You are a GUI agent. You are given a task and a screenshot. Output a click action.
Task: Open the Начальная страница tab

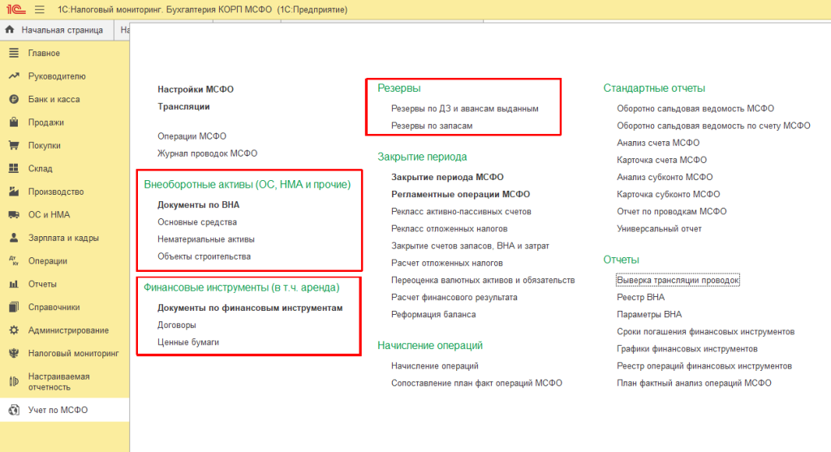[x=62, y=30]
